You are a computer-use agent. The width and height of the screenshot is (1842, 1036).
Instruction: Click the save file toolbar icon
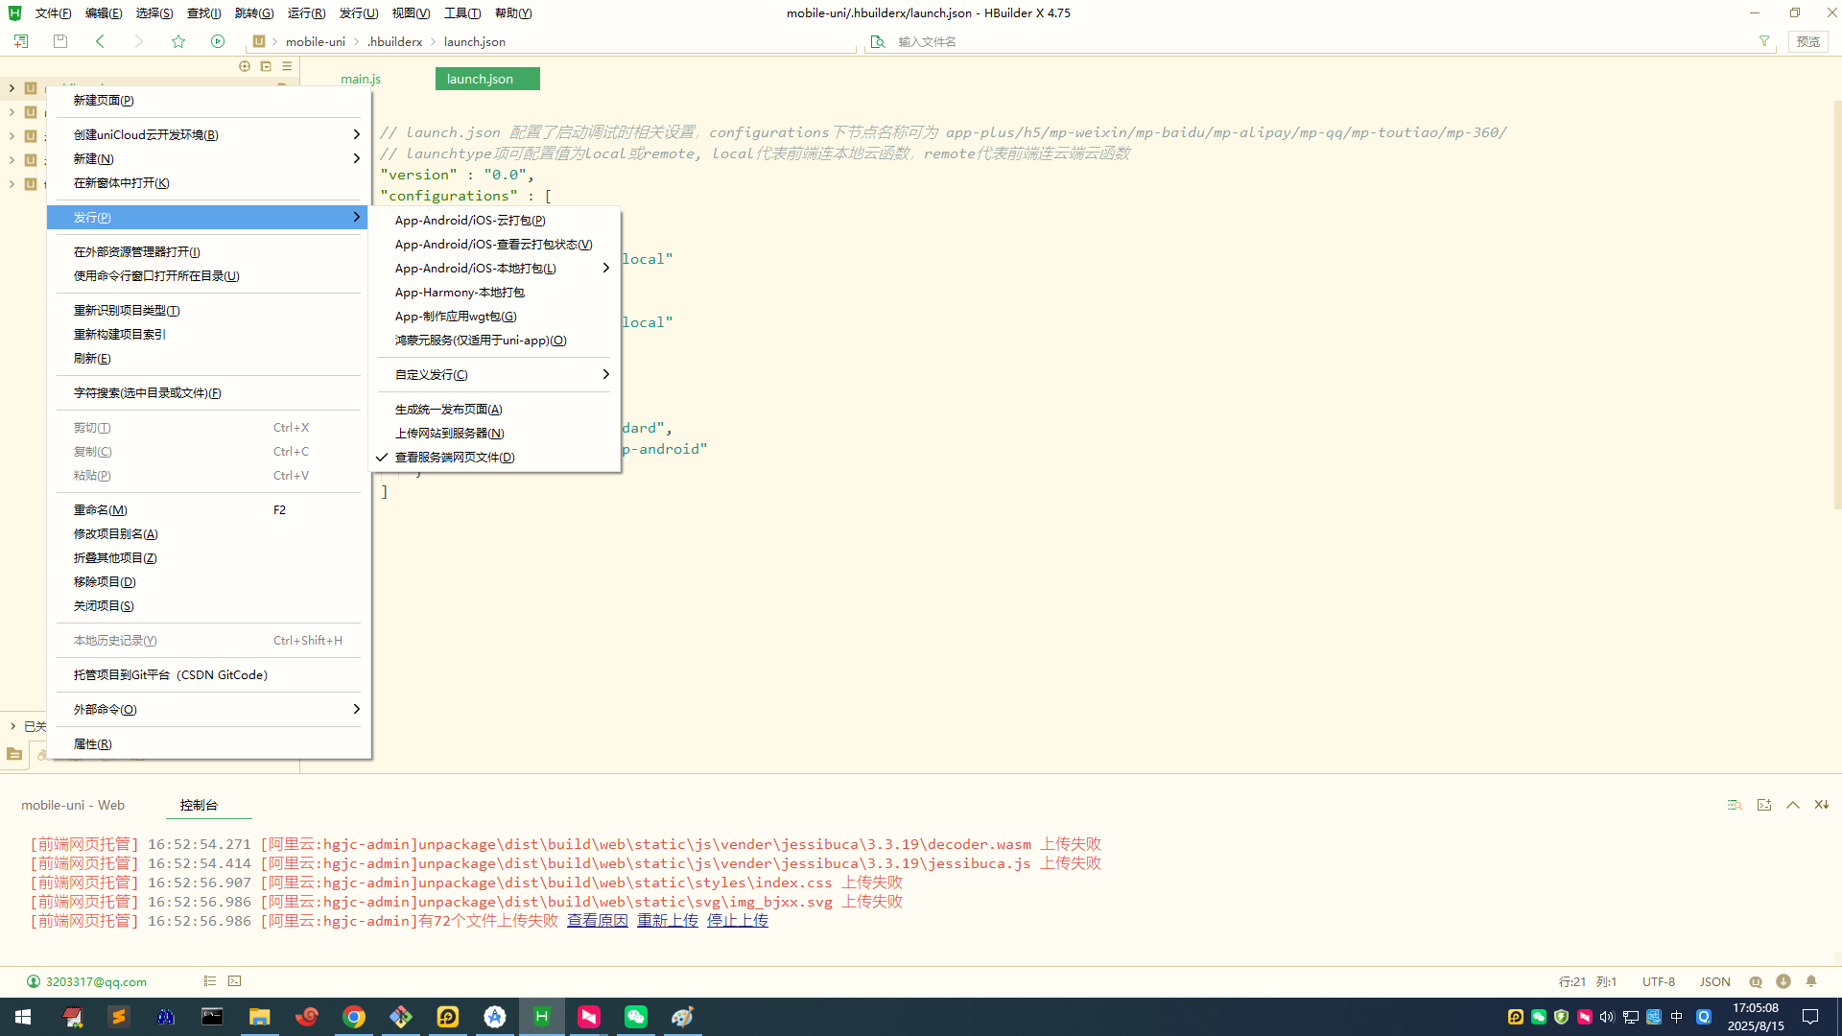click(60, 41)
